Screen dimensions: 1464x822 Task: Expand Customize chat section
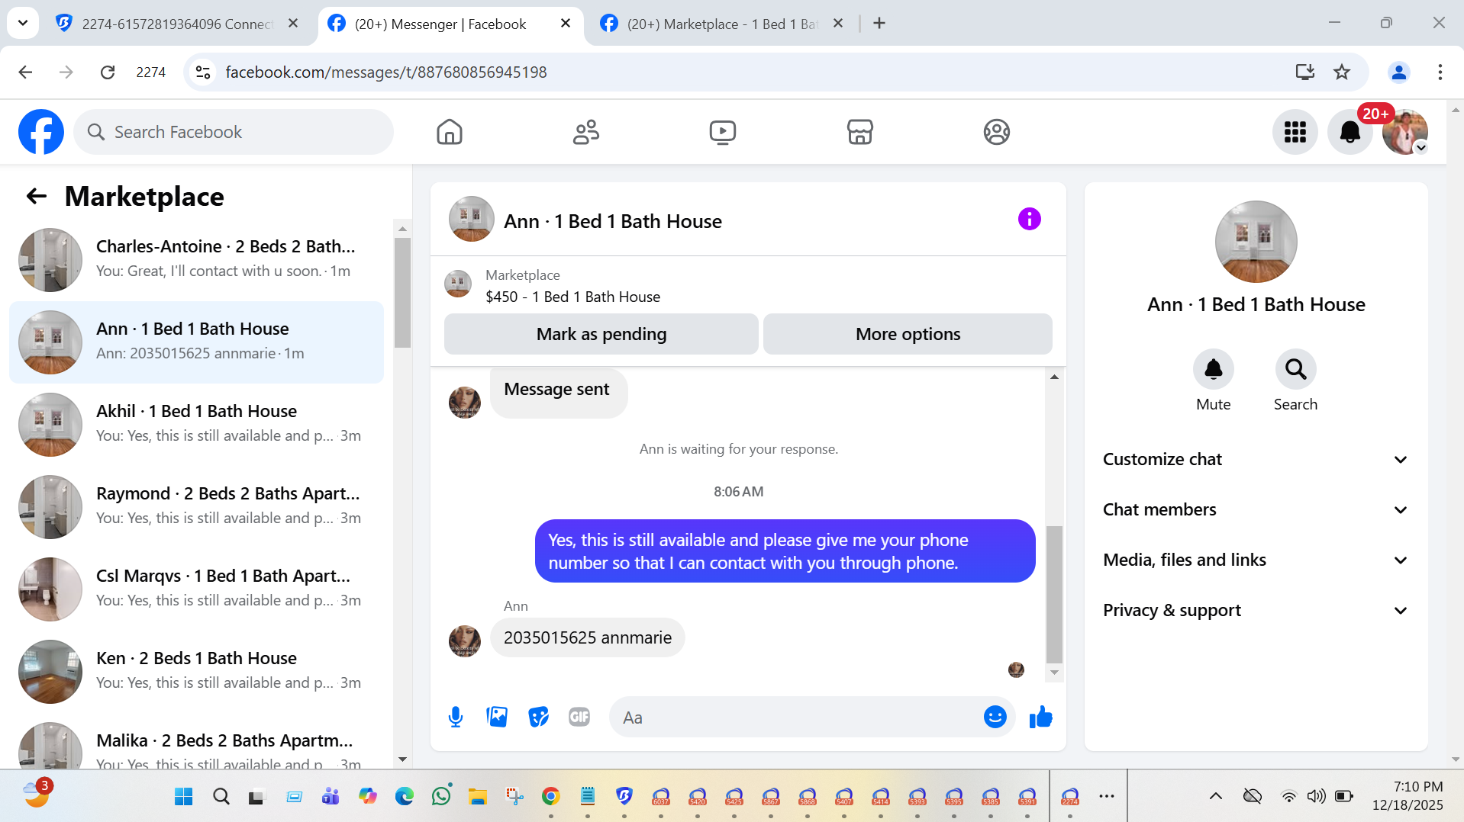pyautogui.click(x=1256, y=459)
